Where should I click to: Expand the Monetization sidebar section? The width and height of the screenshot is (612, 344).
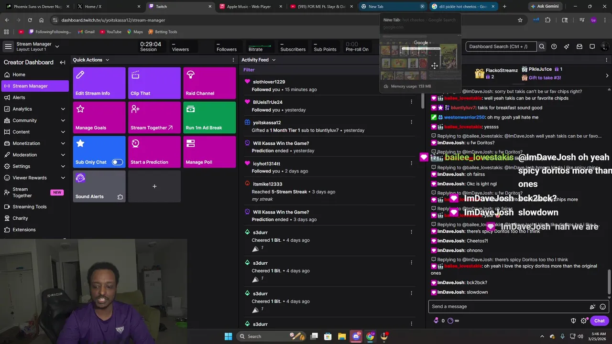click(63, 143)
